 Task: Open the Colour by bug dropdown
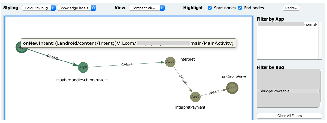pos(39,8)
